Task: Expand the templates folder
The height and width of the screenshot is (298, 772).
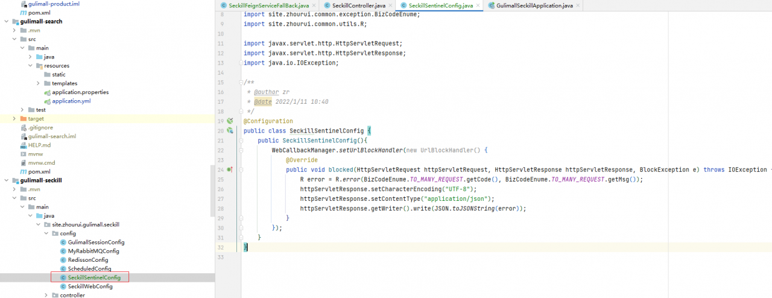Action: [x=38, y=83]
